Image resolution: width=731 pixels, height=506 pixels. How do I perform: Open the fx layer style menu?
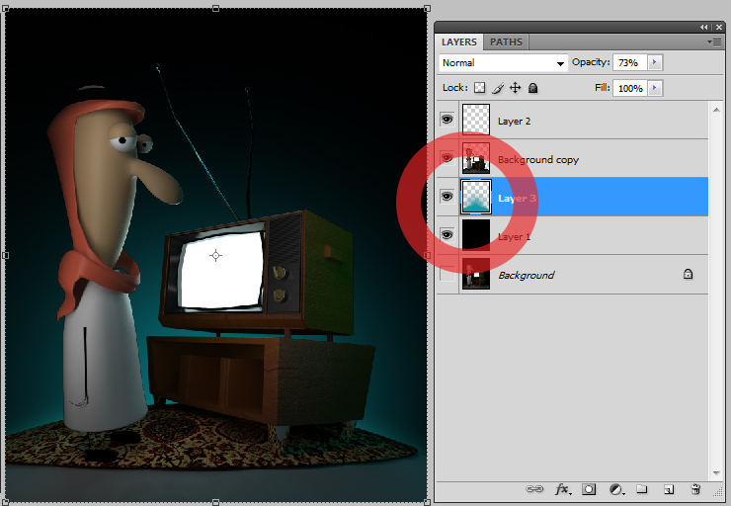563,489
